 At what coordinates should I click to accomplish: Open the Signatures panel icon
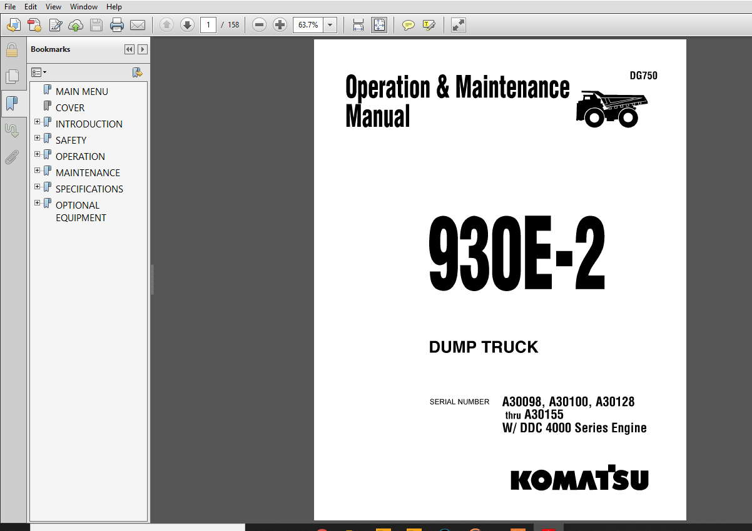click(11, 130)
